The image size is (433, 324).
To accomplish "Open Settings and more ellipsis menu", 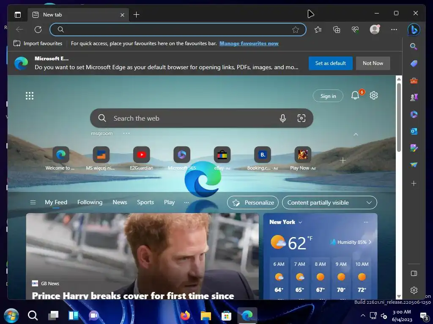I will tap(394, 30).
